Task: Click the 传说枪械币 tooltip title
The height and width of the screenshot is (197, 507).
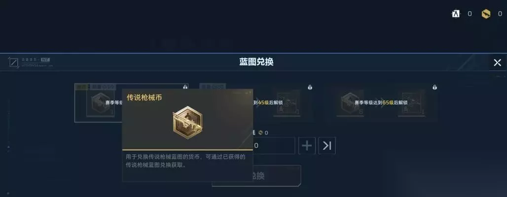Action: coord(144,98)
